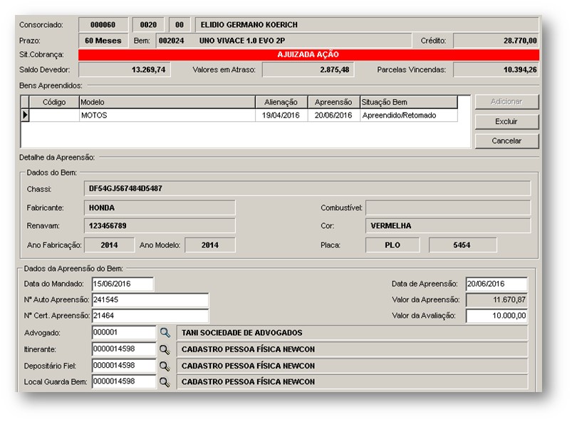Click the Excluir button
Screen dimensions: 572x422
coord(506,122)
